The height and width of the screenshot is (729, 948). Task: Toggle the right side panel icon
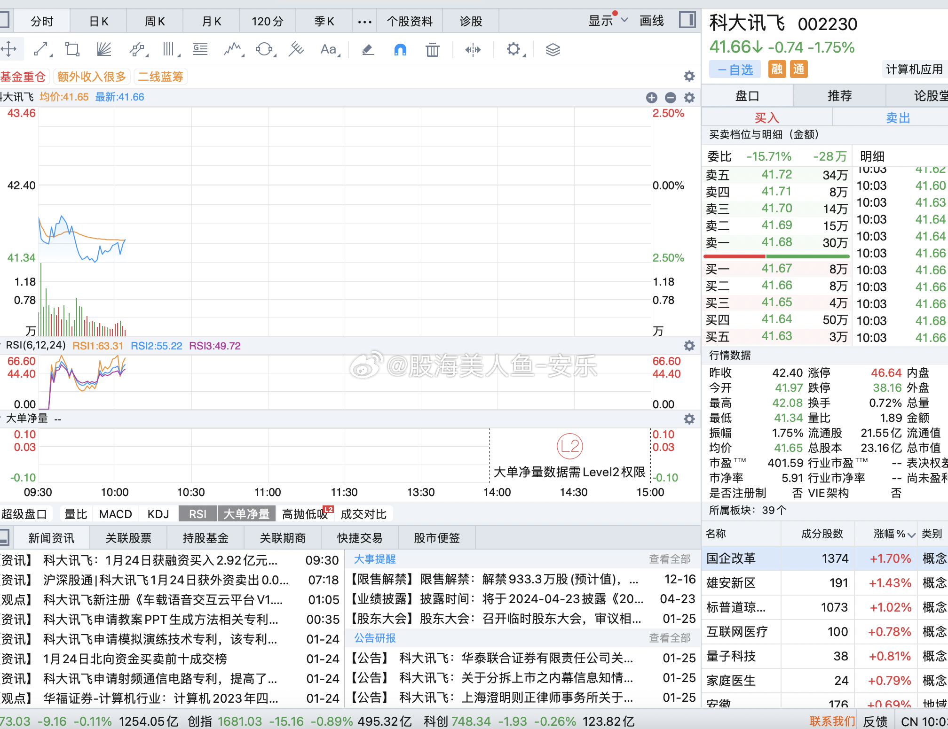(x=687, y=20)
